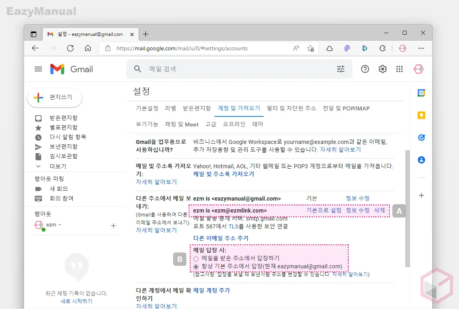Open the Google apps grid
Image resolution: width=459 pixels, height=309 pixels.
pyautogui.click(x=399, y=69)
